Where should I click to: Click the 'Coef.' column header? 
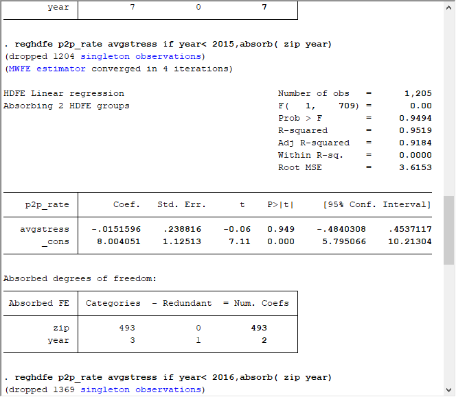(x=126, y=204)
